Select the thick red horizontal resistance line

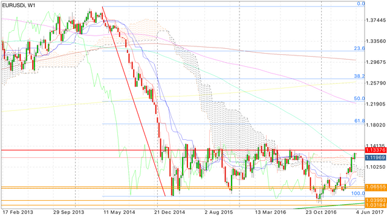183,150
